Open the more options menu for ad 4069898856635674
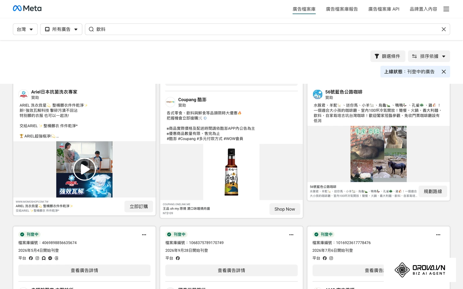Image resolution: width=463 pixels, height=289 pixels. pyautogui.click(x=144, y=235)
